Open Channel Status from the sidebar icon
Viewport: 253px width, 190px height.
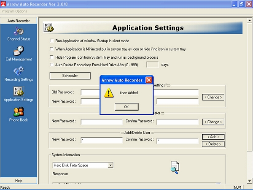(19, 31)
